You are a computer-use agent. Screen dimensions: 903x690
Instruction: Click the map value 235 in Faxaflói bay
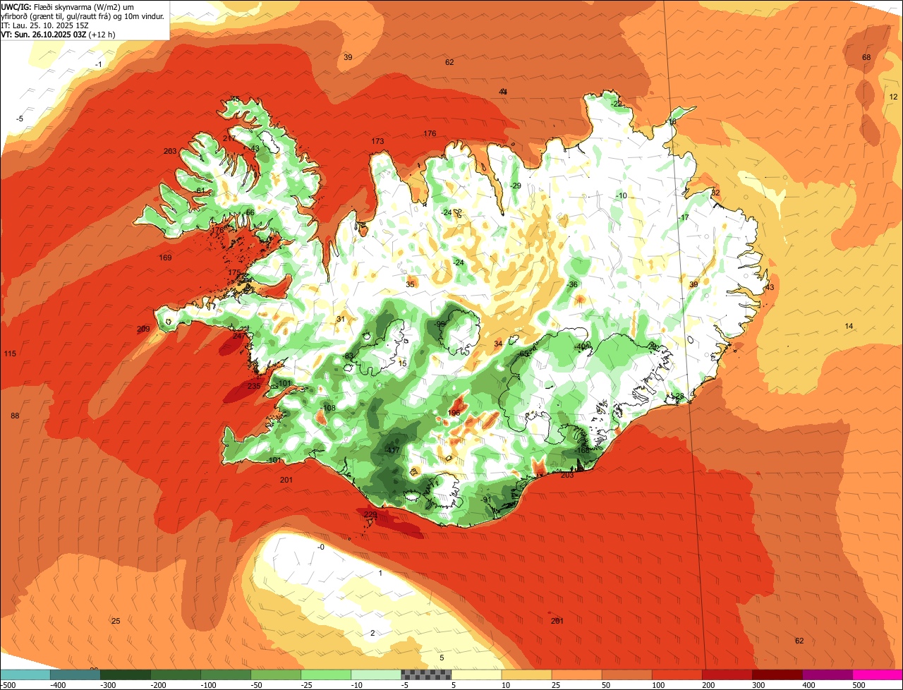(254, 386)
